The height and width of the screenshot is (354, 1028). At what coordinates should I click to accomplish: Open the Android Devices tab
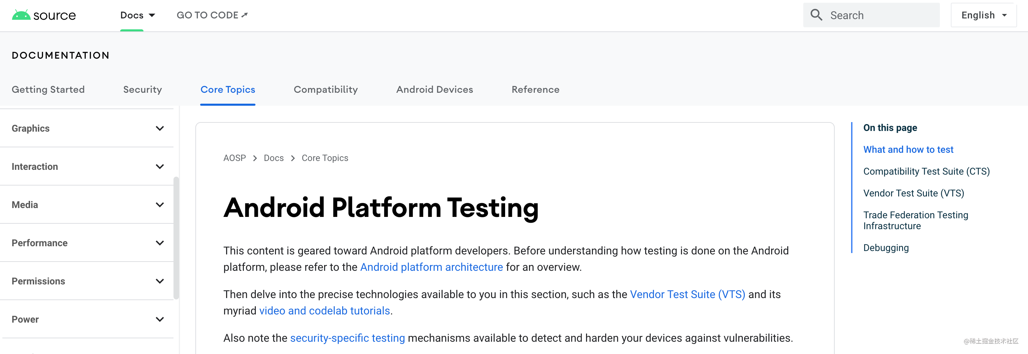point(434,89)
